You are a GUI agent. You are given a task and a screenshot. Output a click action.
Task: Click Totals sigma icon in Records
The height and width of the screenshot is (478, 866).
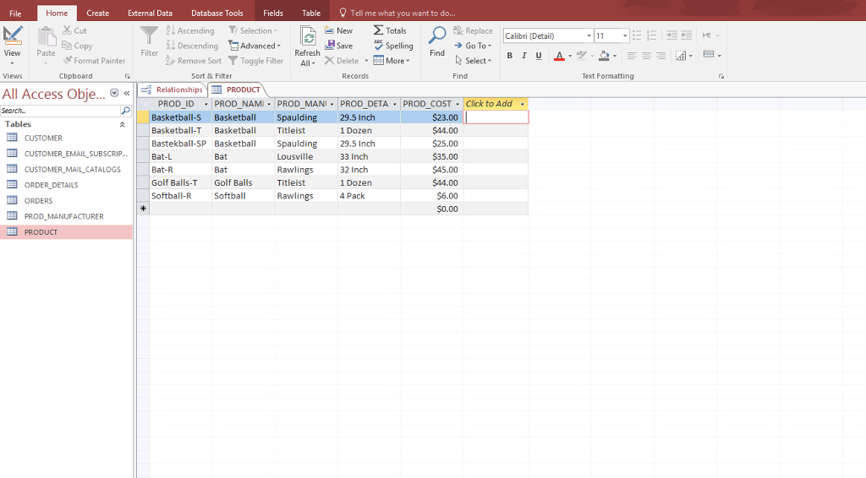point(379,30)
